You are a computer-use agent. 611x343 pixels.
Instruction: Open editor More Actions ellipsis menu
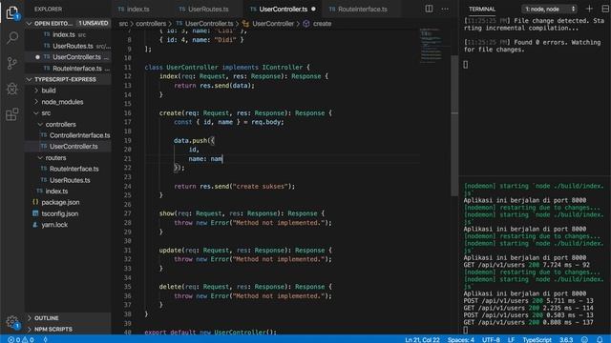point(445,9)
